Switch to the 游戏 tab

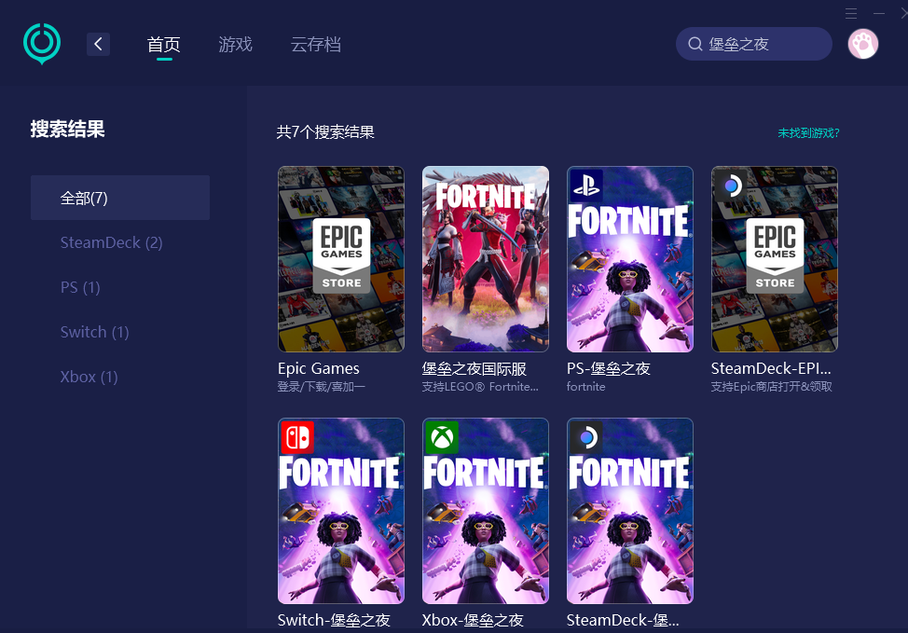click(235, 45)
